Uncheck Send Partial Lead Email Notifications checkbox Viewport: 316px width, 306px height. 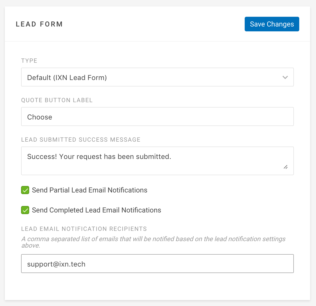(x=25, y=190)
